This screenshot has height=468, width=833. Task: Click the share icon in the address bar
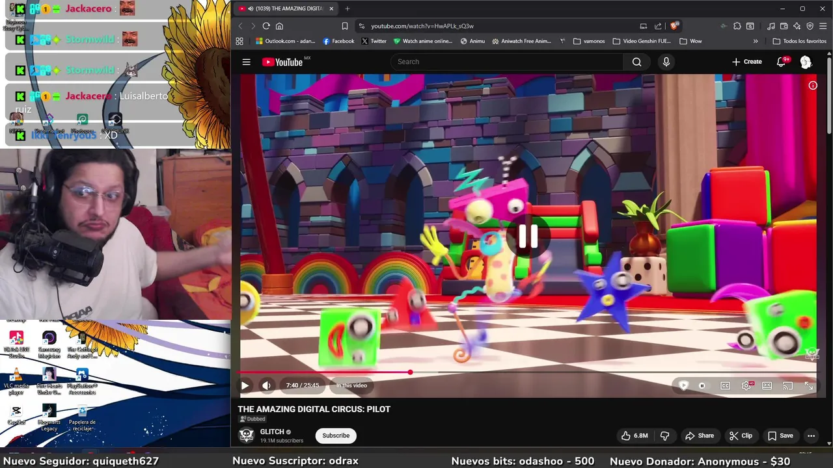click(658, 26)
